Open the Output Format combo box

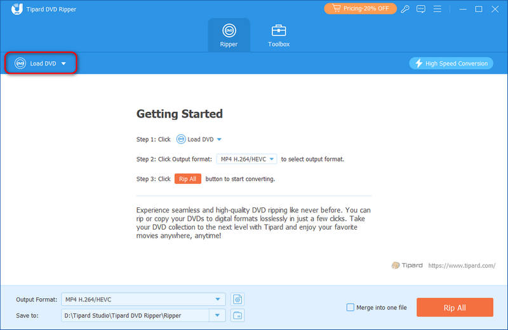pyautogui.click(x=144, y=299)
